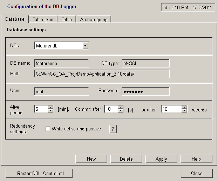
Task: Switch to the Table type tab
Action: point(43,20)
